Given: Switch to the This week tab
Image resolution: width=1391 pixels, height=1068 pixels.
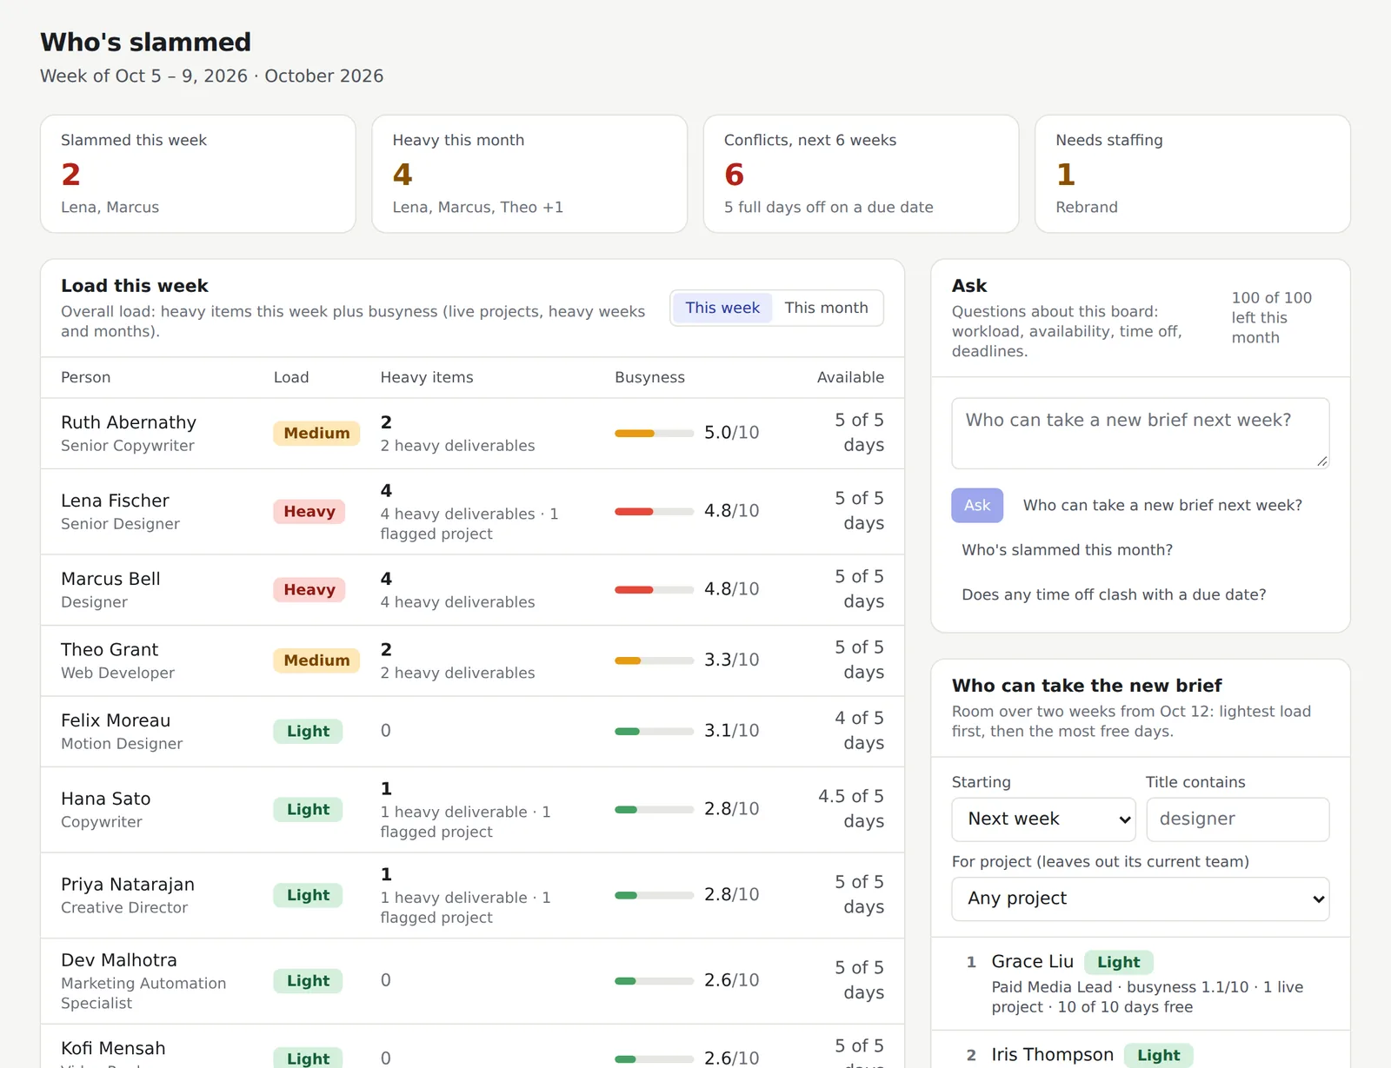Looking at the screenshot, I should pos(722,308).
